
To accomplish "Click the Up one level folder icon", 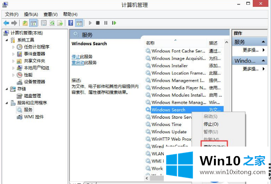I will tap(25, 23).
